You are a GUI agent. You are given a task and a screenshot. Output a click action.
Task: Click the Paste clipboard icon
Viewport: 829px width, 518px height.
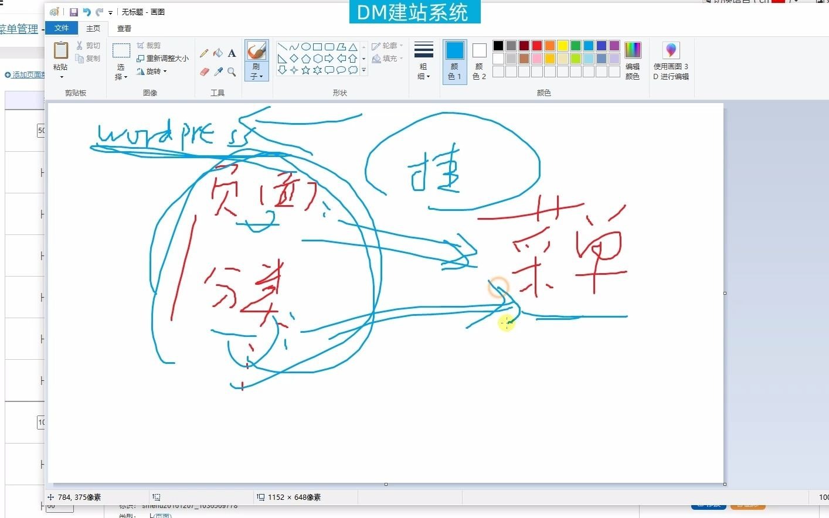pos(60,50)
